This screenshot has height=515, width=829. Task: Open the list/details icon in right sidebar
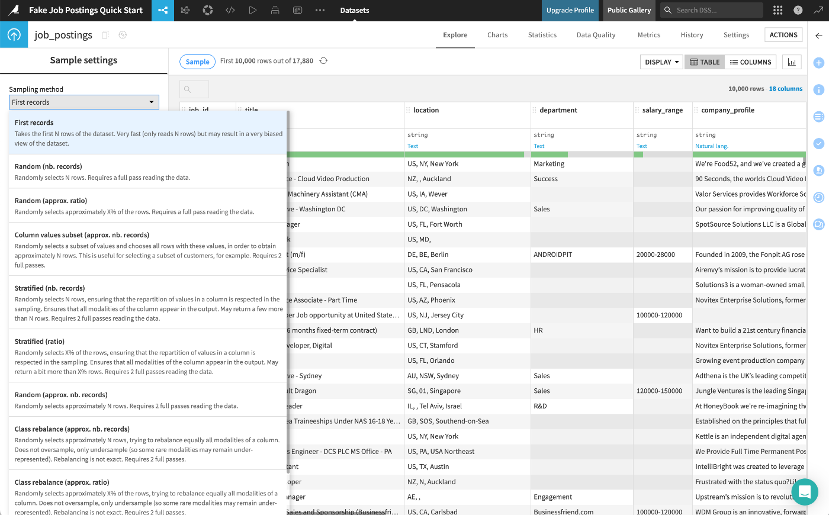pos(819,117)
